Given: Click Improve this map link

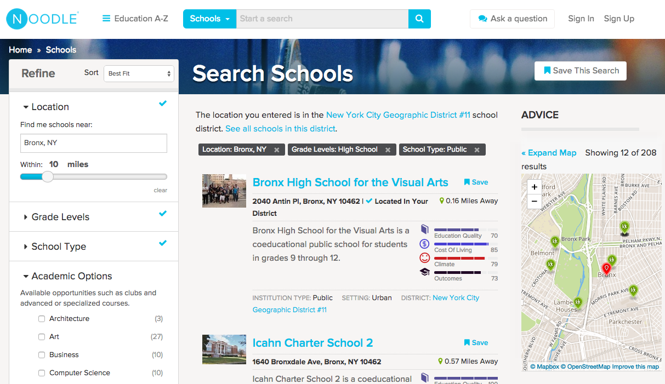Looking at the screenshot, I should pos(635,367).
